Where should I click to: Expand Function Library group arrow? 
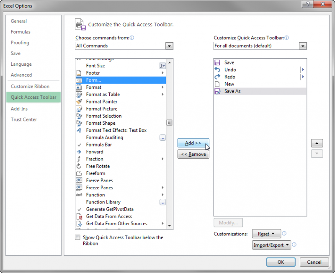162,202
